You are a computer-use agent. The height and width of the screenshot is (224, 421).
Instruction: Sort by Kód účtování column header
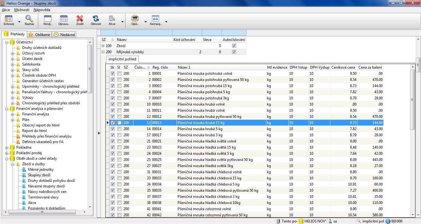[x=187, y=40]
